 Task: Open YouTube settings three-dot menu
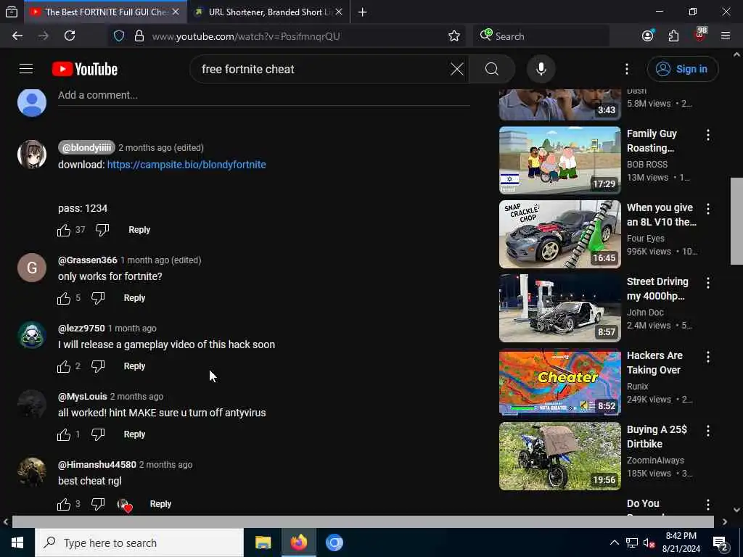[x=626, y=69]
